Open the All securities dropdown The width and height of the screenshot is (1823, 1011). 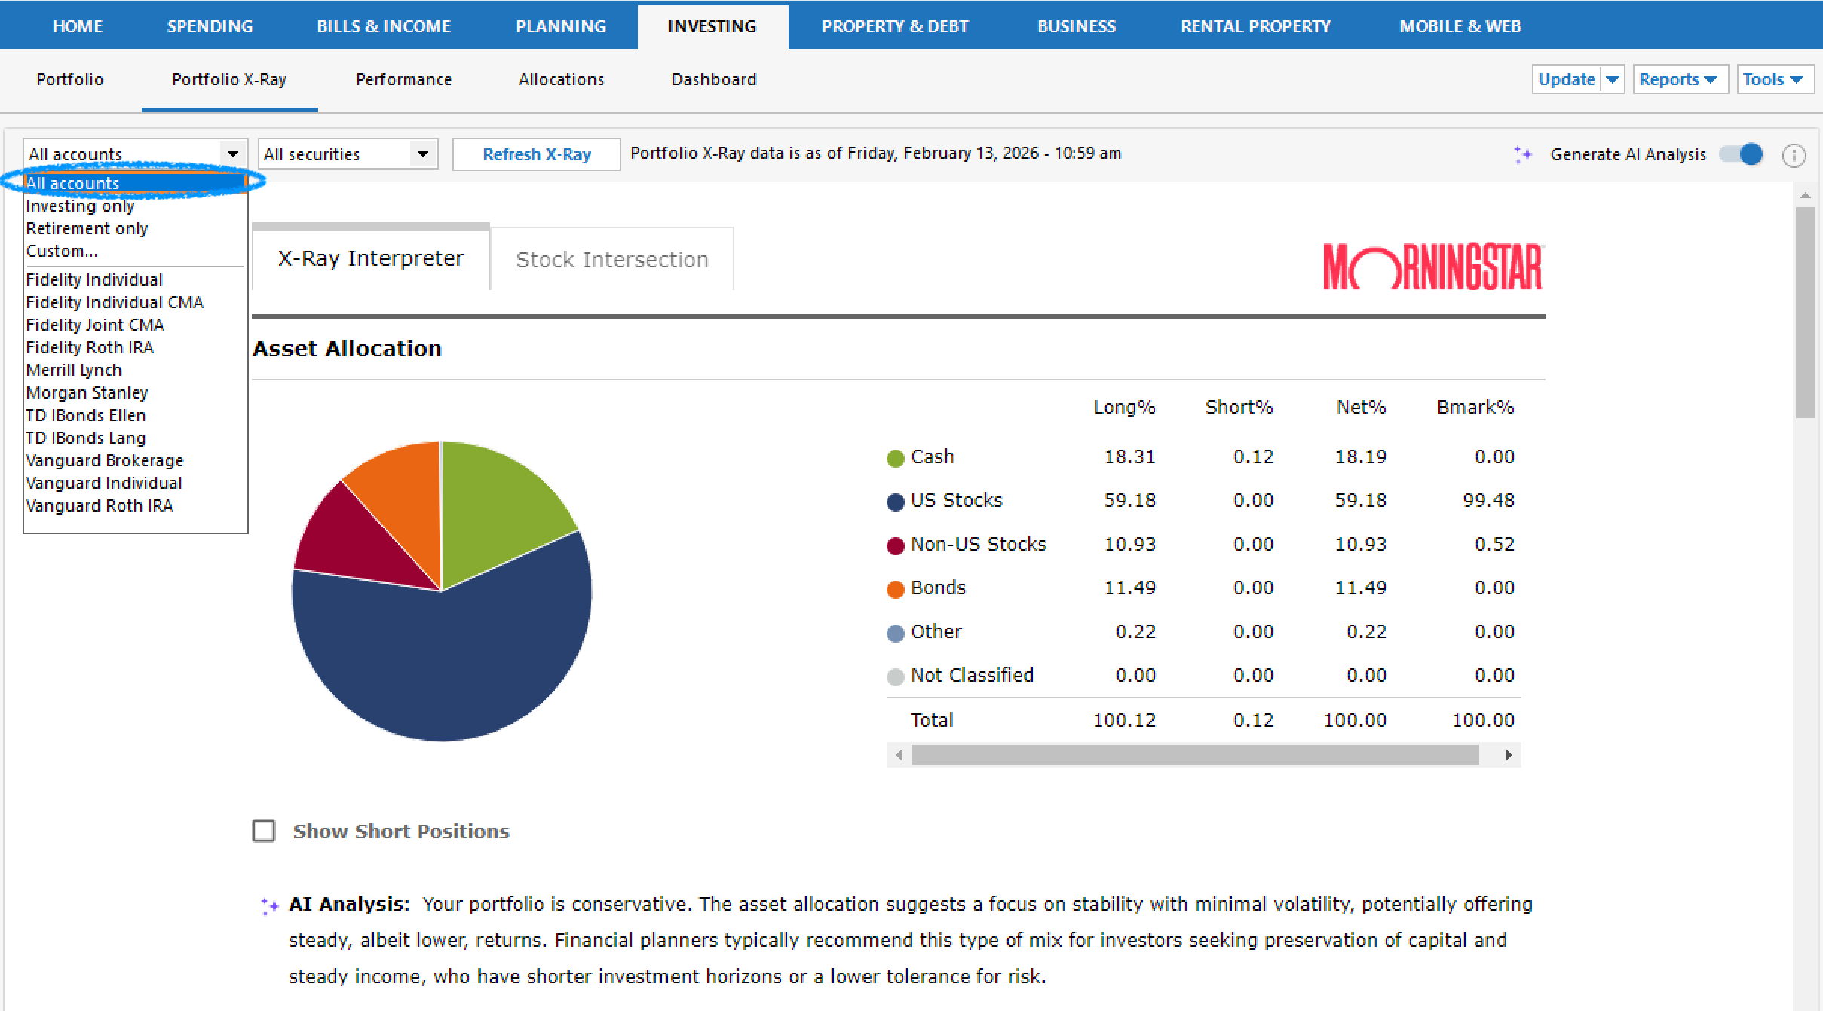tap(348, 154)
